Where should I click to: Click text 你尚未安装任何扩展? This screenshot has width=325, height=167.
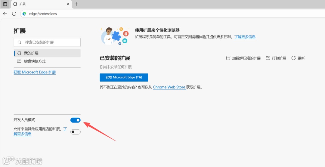click(x=116, y=67)
